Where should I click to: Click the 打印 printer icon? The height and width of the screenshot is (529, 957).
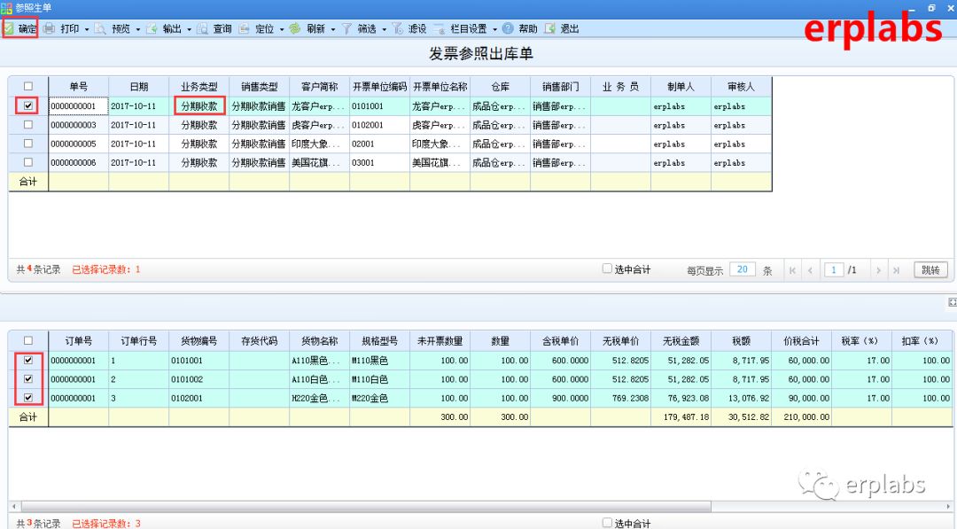coord(50,28)
